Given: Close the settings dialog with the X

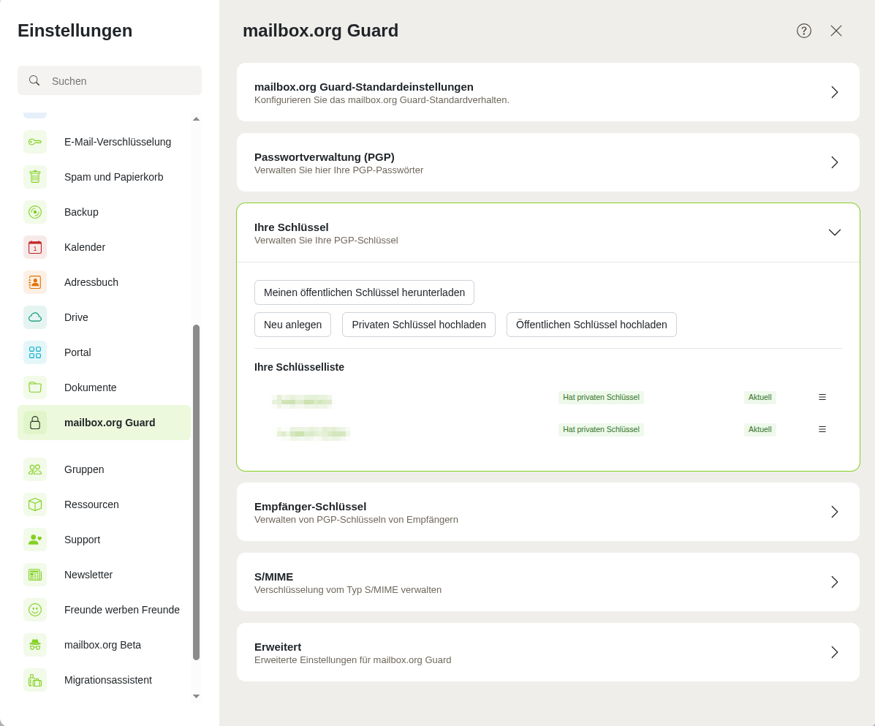Looking at the screenshot, I should tap(836, 31).
